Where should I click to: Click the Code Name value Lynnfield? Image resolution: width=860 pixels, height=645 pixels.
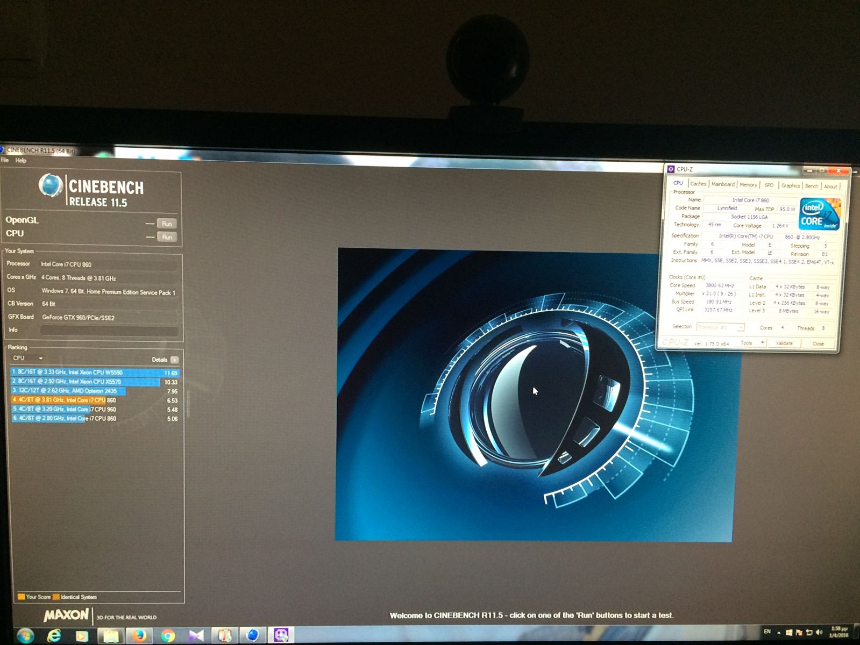pyautogui.click(x=727, y=208)
